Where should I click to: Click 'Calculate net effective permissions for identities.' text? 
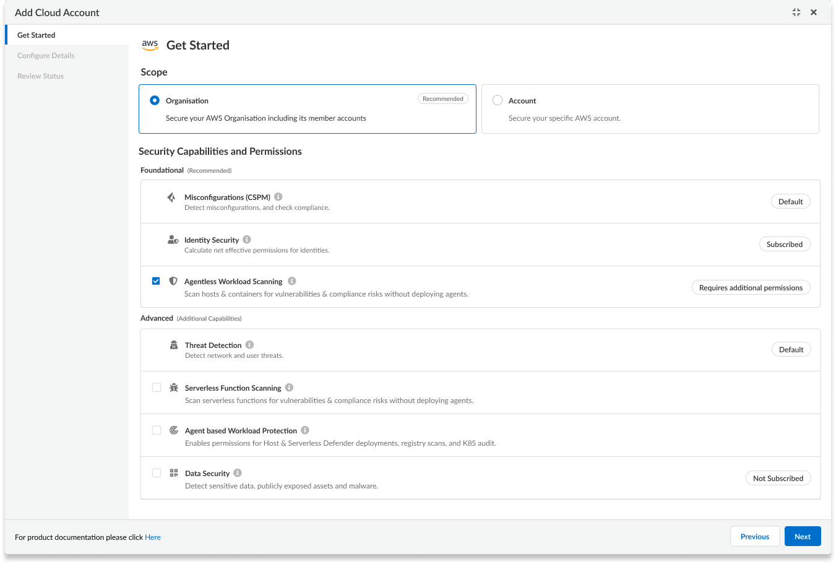pyautogui.click(x=257, y=251)
